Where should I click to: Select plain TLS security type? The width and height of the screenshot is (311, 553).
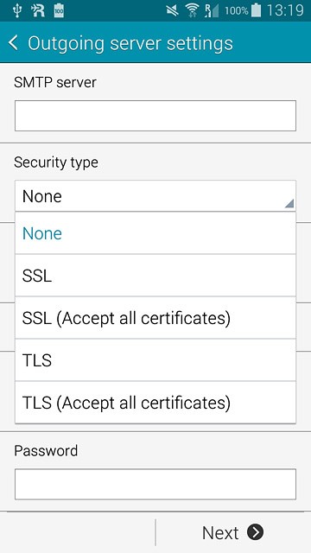[155, 360]
